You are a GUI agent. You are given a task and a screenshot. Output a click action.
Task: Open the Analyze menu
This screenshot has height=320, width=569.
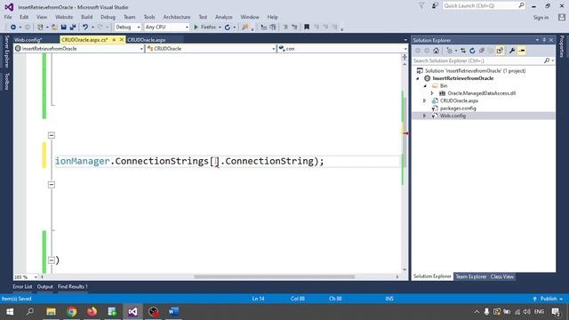click(224, 17)
